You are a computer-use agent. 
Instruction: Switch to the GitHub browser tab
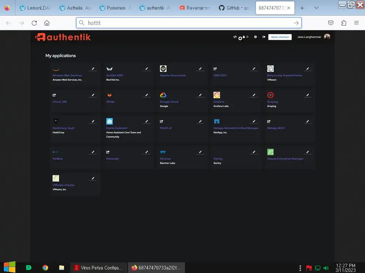(235, 8)
